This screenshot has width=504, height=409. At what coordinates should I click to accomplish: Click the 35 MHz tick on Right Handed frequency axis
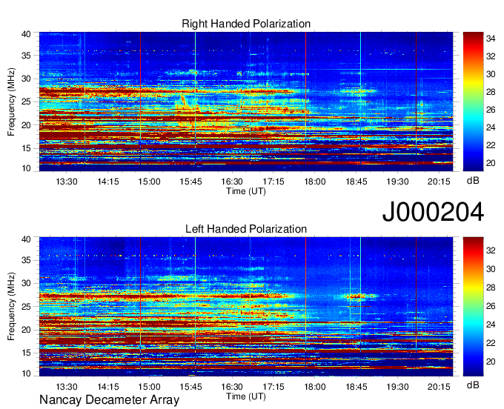(26, 56)
